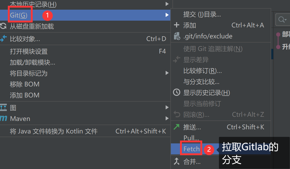Expand the Git(G) submenu arrow
The width and height of the screenshot is (290, 169).
(167, 15)
